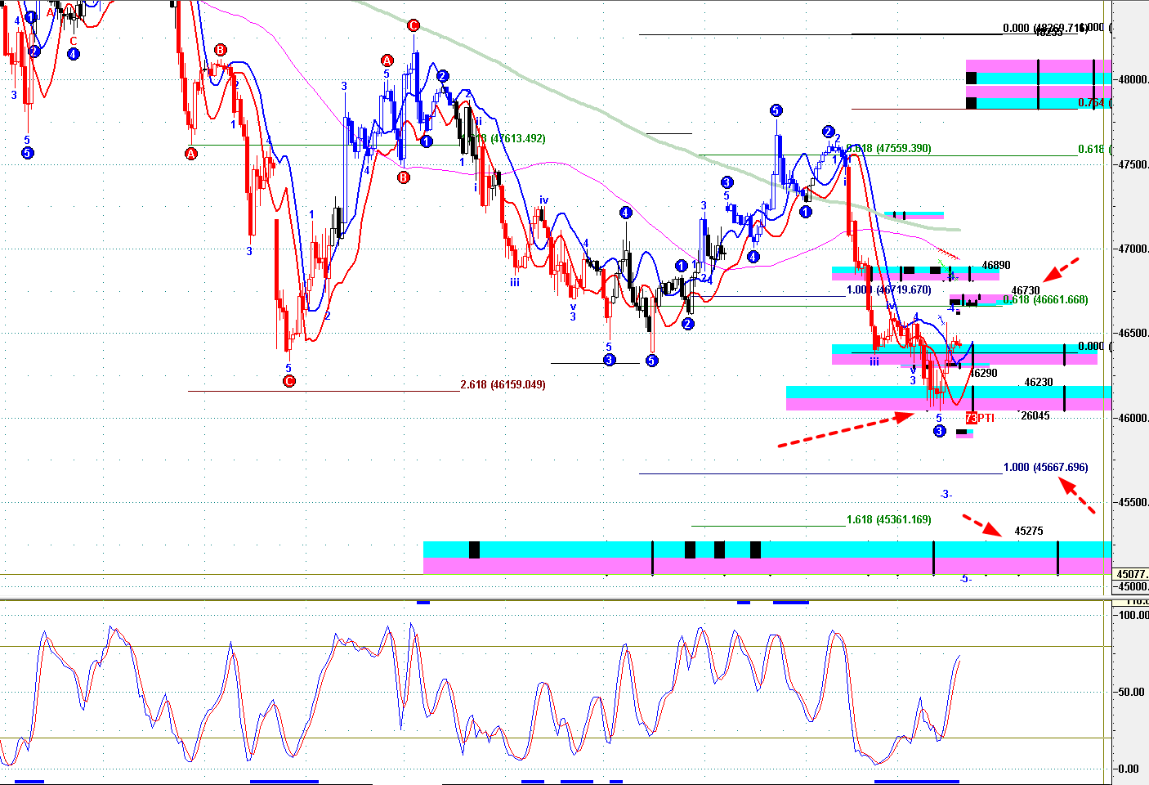Select the 46890 price target label

tap(995, 266)
